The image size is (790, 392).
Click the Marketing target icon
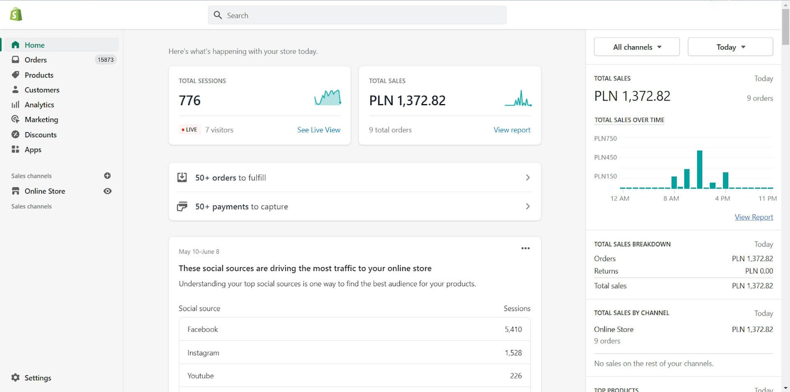pyautogui.click(x=15, y=120)
